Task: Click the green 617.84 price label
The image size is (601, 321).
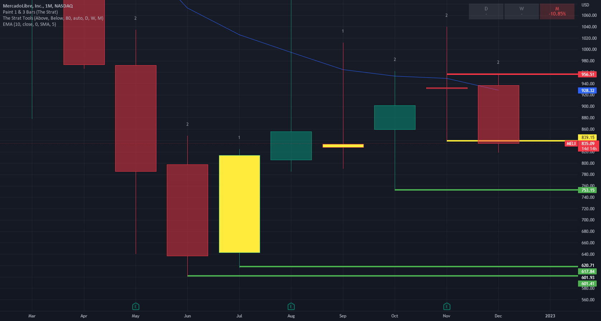Action: tap(587, 272)
